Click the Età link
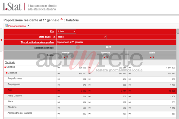Viewport: 179px width, 119px height. click(x=52, y=31)
